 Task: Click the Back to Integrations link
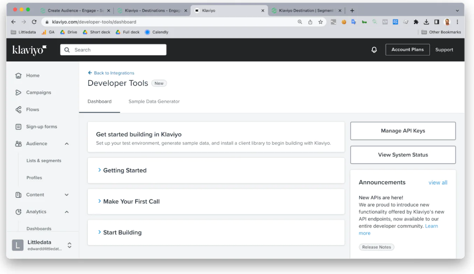click(114, 73)
